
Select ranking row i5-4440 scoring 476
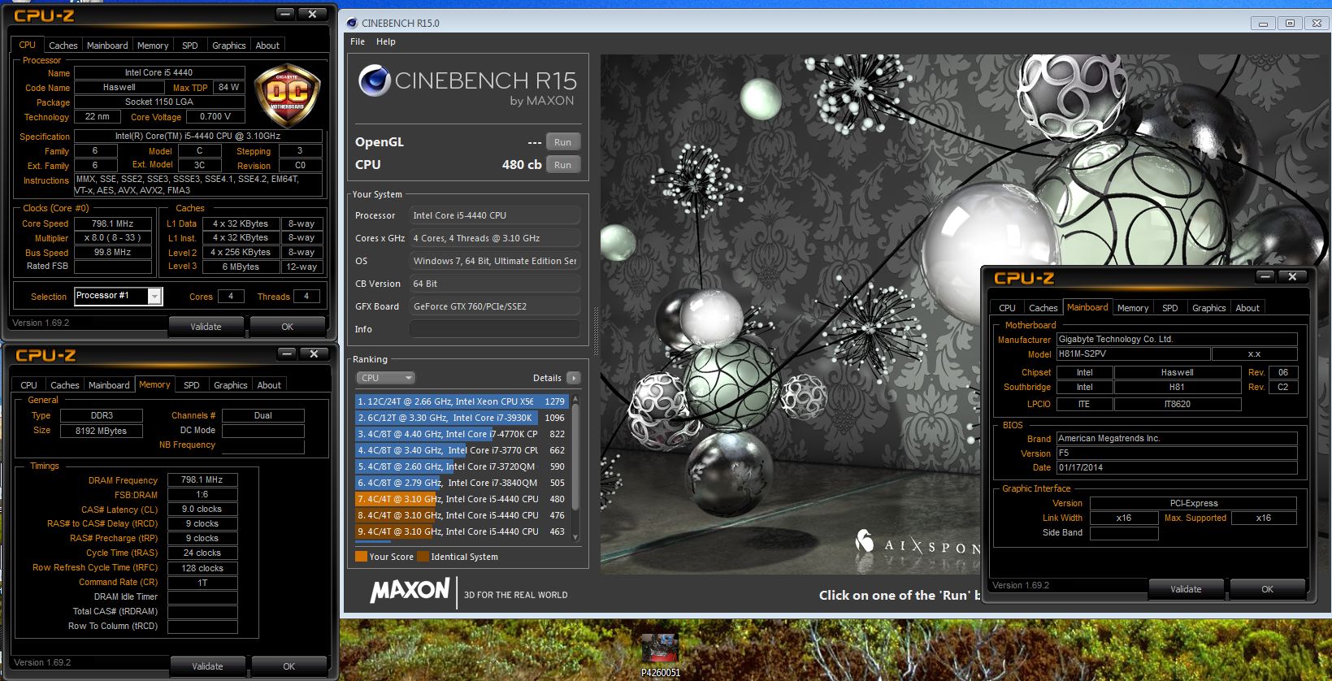point(461,515)
